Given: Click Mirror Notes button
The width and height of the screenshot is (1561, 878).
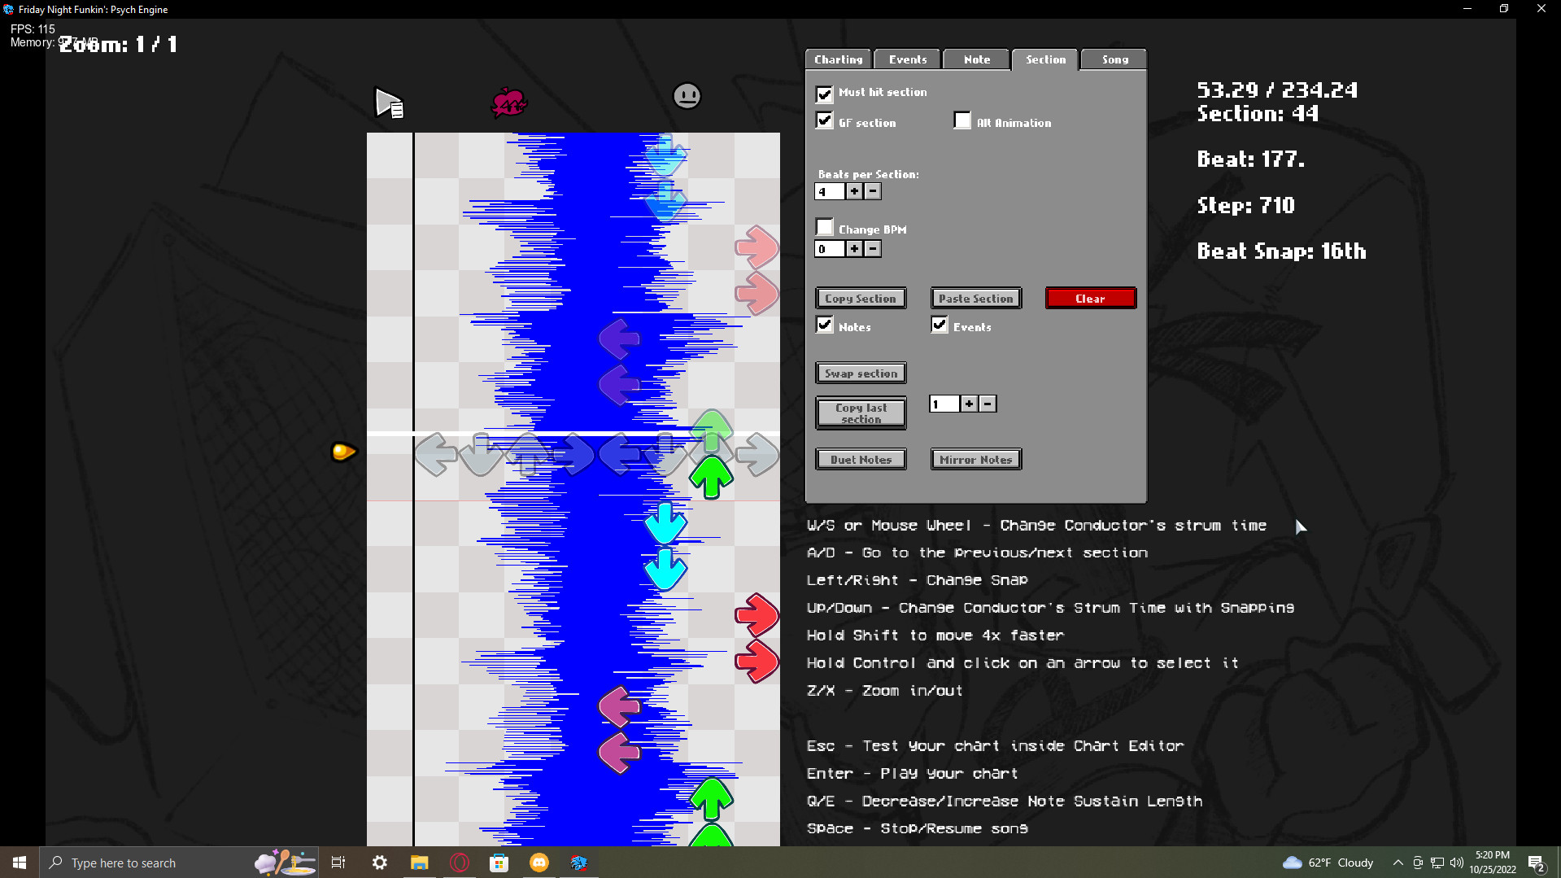Looking at the screenshot, I should tap(976, 460).
